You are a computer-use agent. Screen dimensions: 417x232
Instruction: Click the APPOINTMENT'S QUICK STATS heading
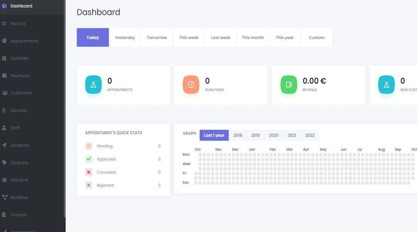pyautogui.click(x=114, y=133)
